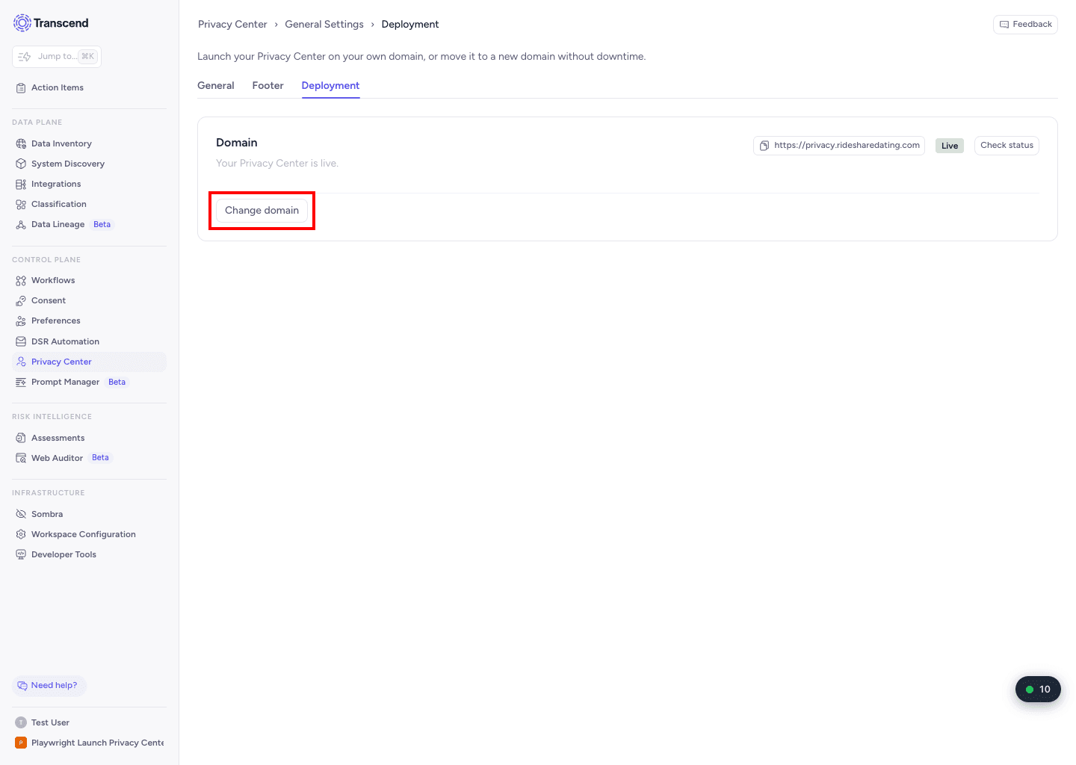The height and width of the screenshot is (765, 1076).
Task: Click the Classification icon in sidebar
Action: click(x=21, y=204)
